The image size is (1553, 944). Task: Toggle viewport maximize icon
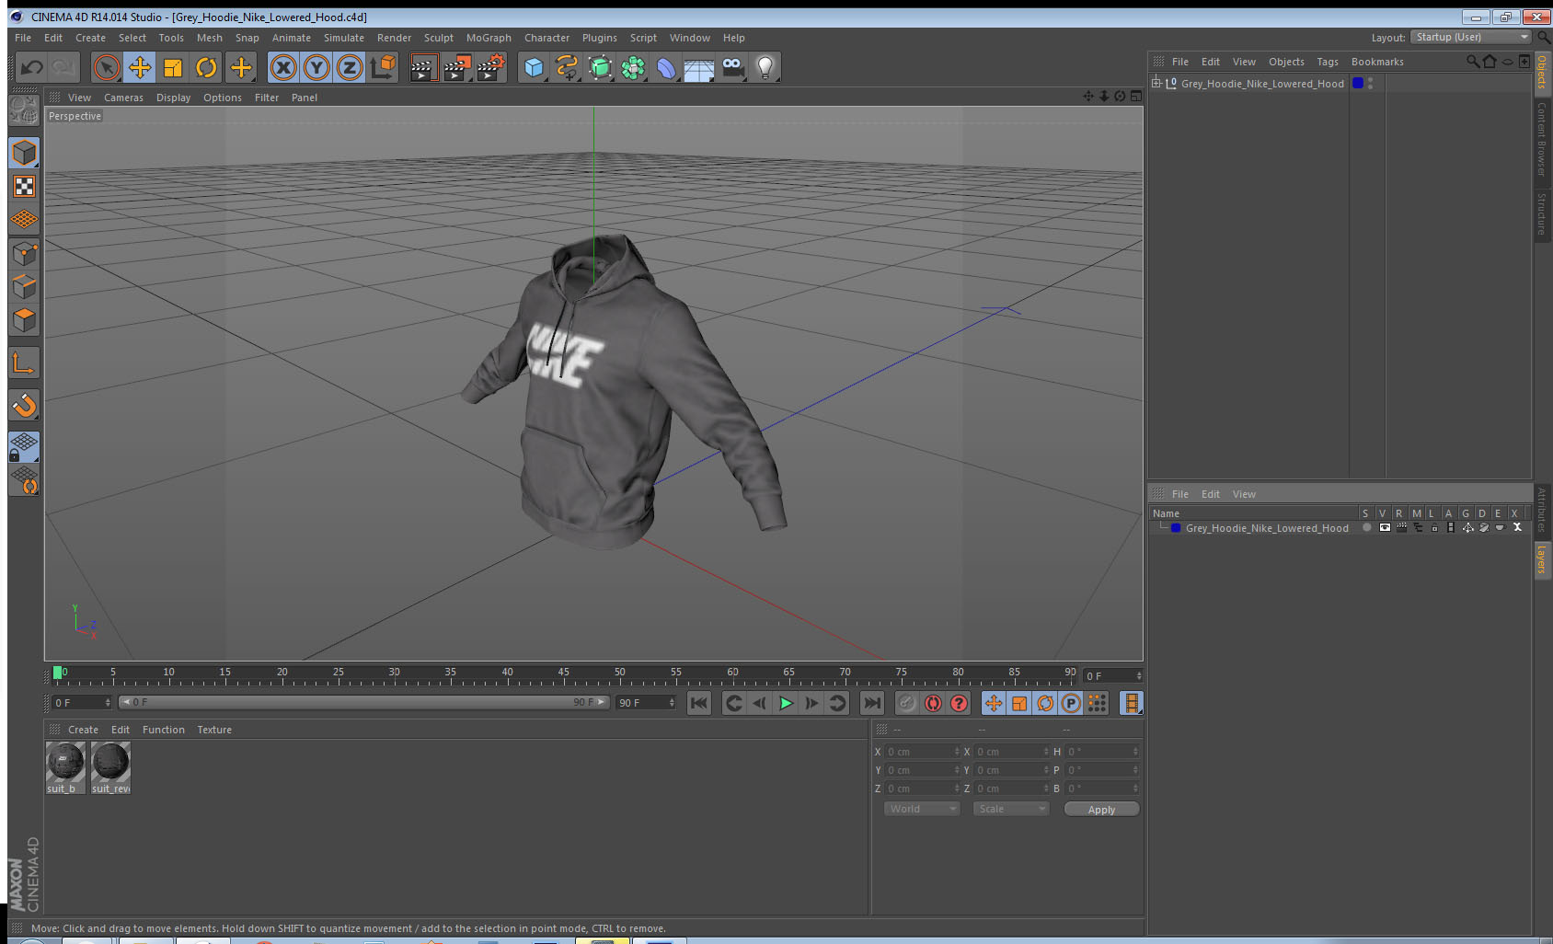(1135, 97)
